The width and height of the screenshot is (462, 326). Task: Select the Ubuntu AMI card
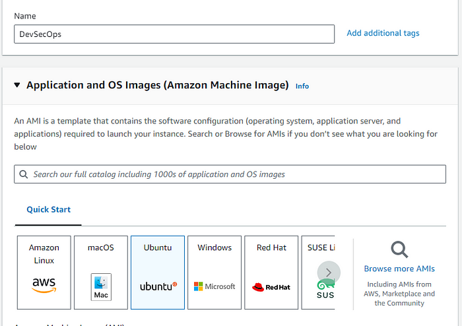click(158, 273)
